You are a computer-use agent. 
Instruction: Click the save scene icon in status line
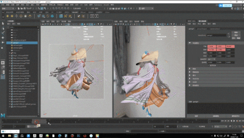[24, 8]
